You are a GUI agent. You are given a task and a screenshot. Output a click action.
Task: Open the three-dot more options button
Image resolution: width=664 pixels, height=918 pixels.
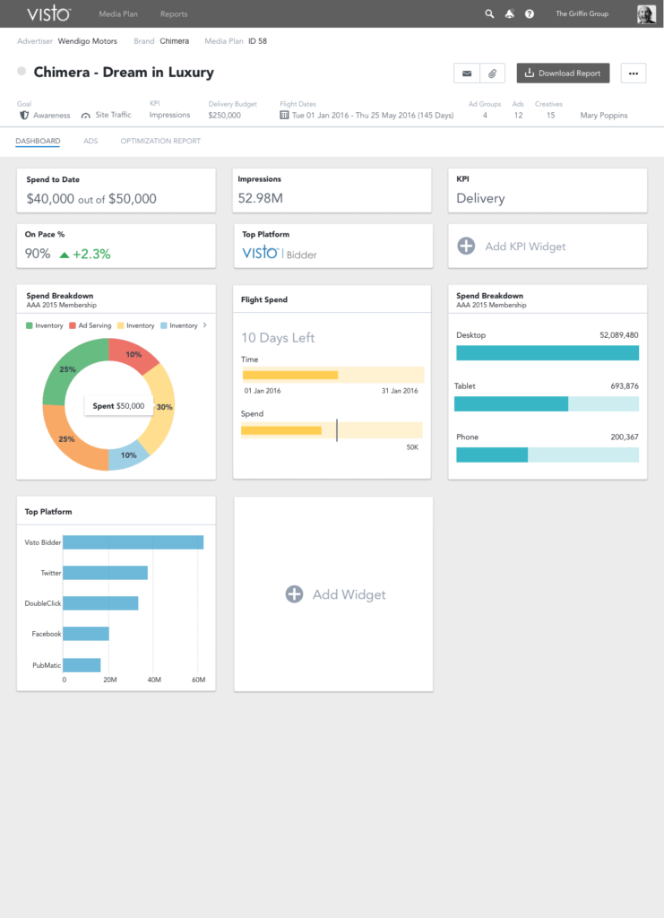coord(634,74)
